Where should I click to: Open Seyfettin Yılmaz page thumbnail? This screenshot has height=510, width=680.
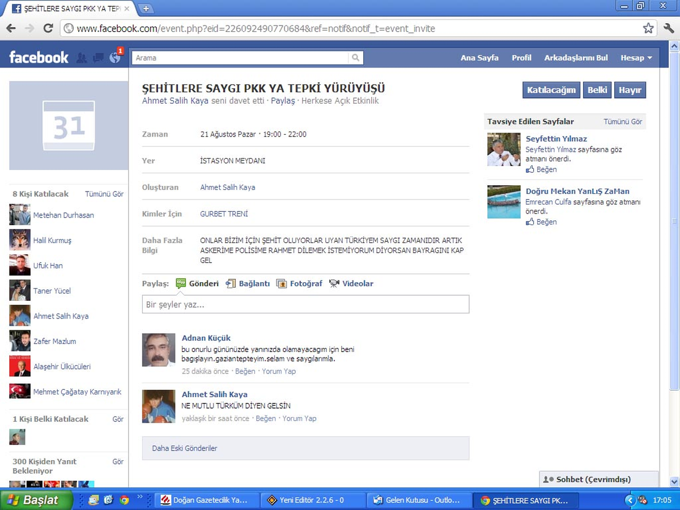click(504, 150)
